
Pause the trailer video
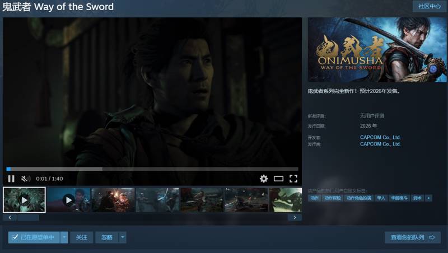[11, 179]
